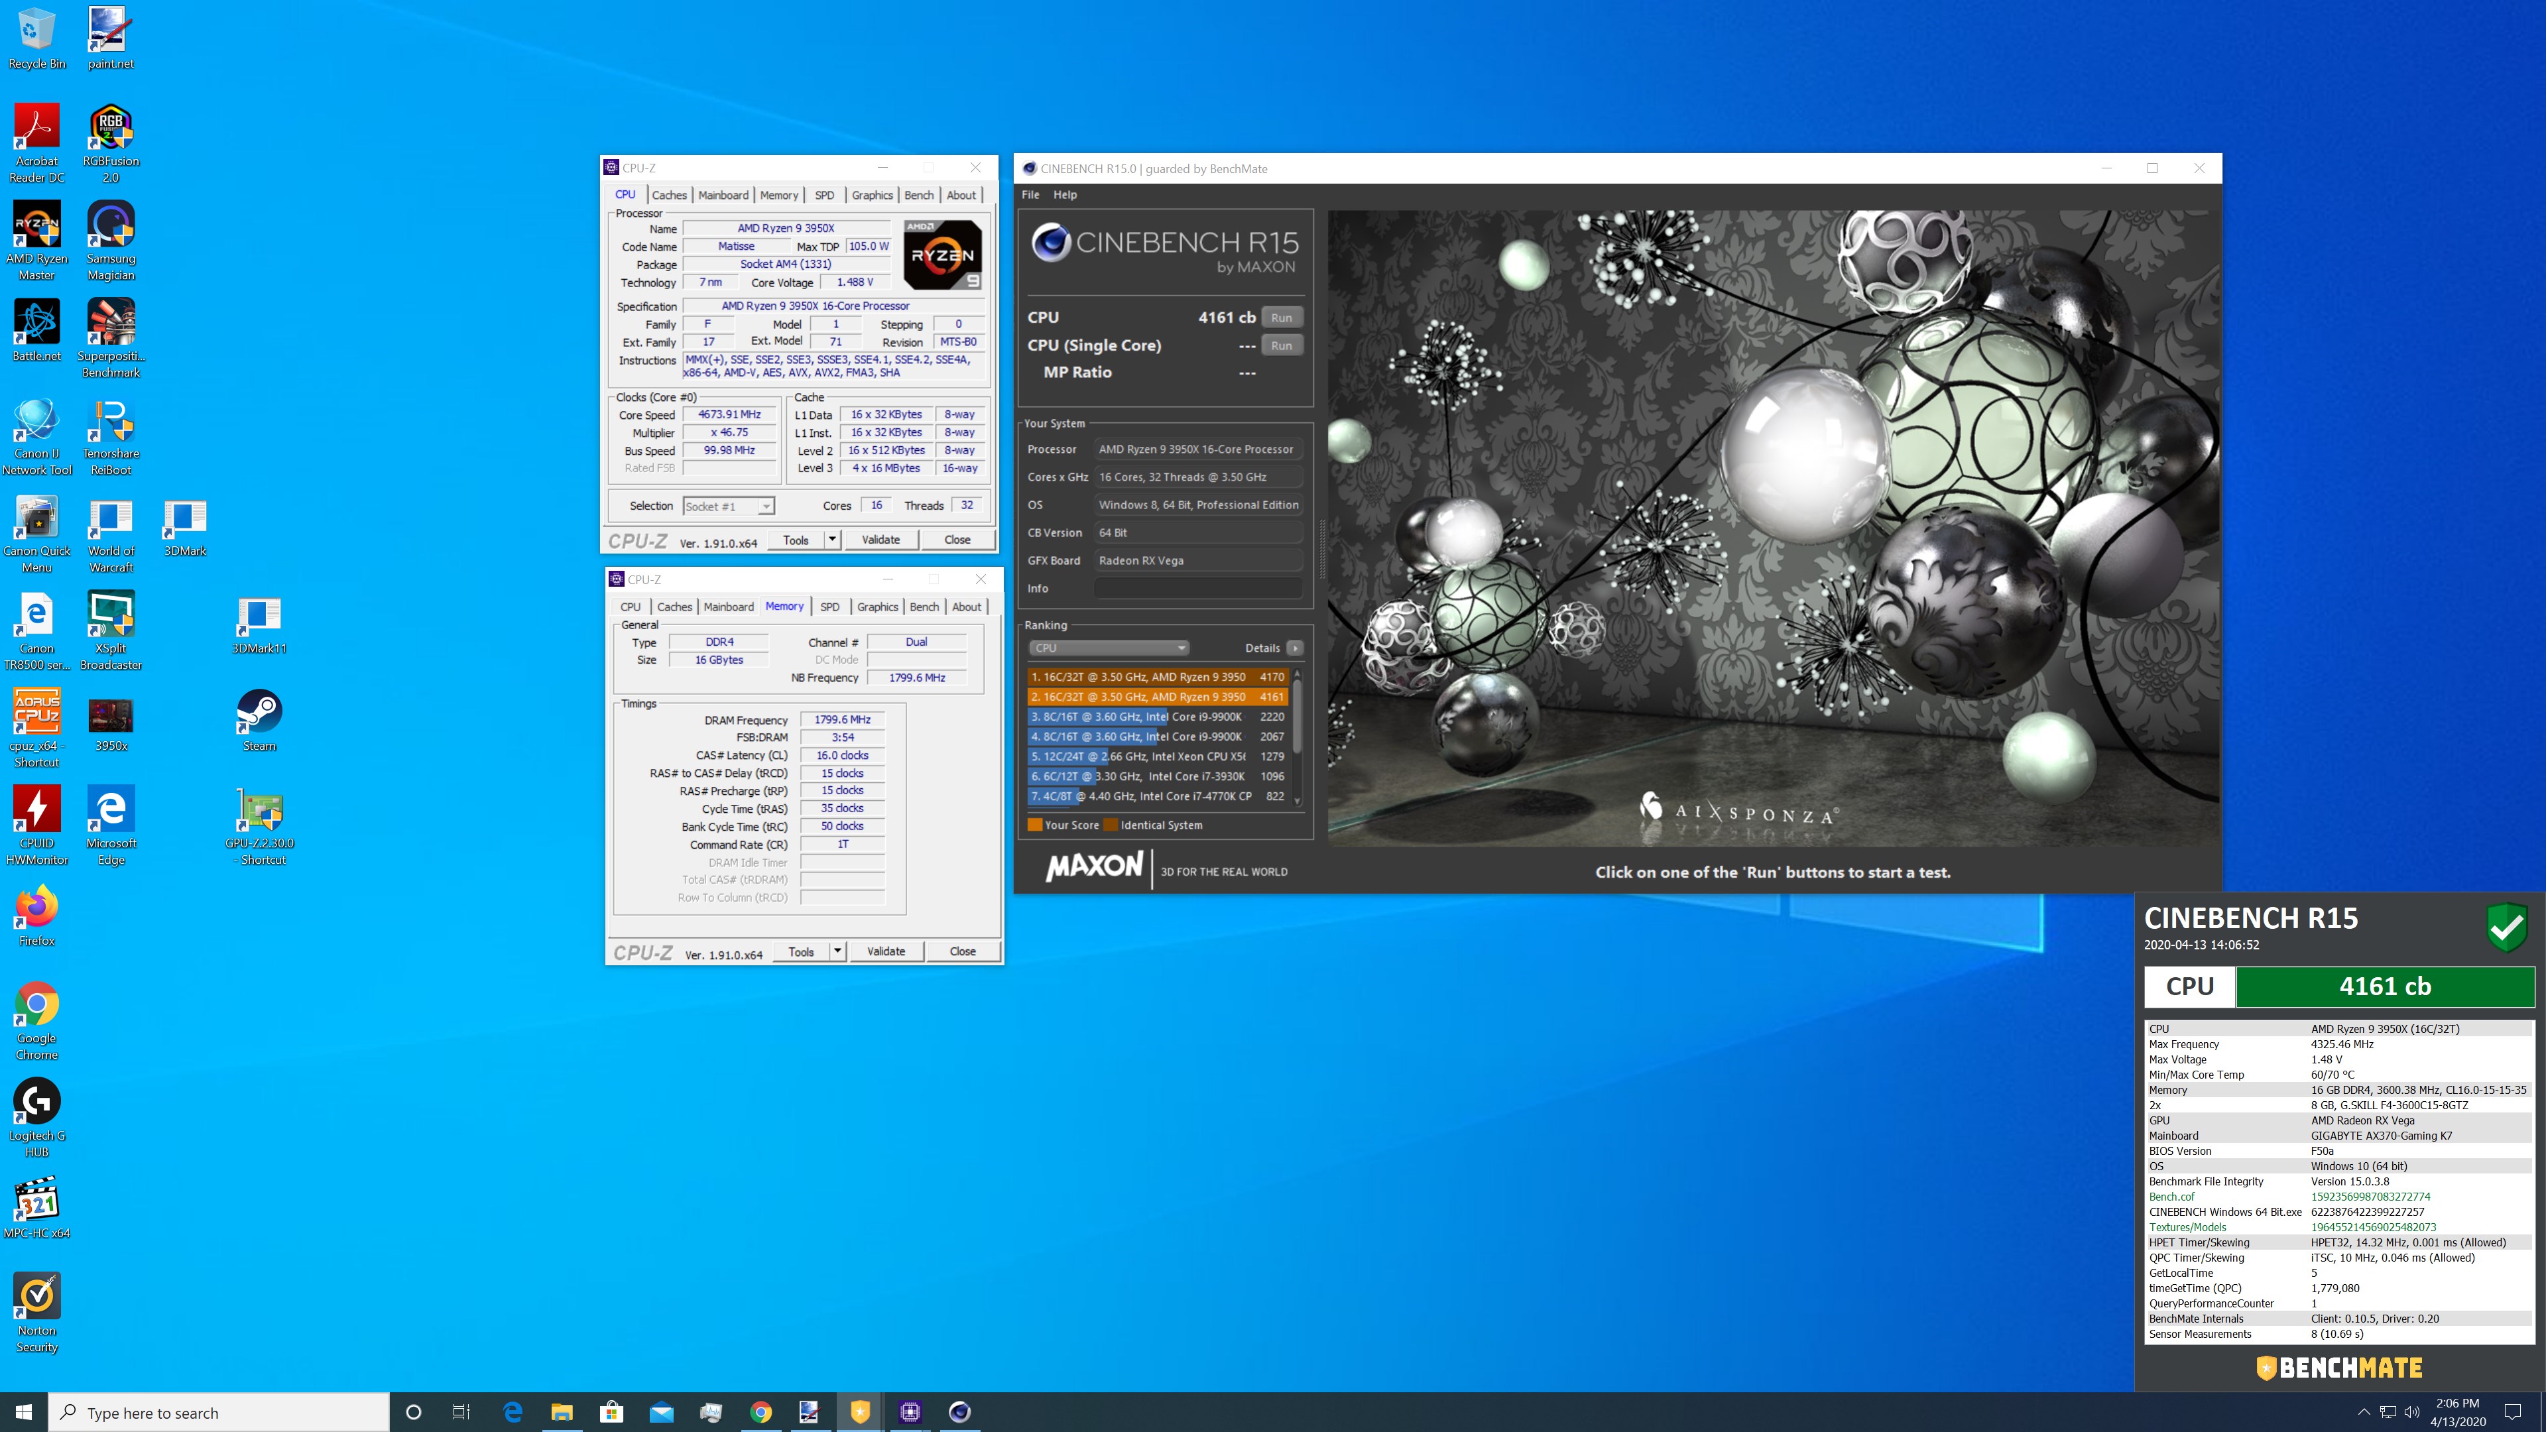Open the File menu in Cinebench

tap(1030, 195)
